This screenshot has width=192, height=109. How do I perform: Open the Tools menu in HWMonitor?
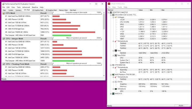(120, 7)
